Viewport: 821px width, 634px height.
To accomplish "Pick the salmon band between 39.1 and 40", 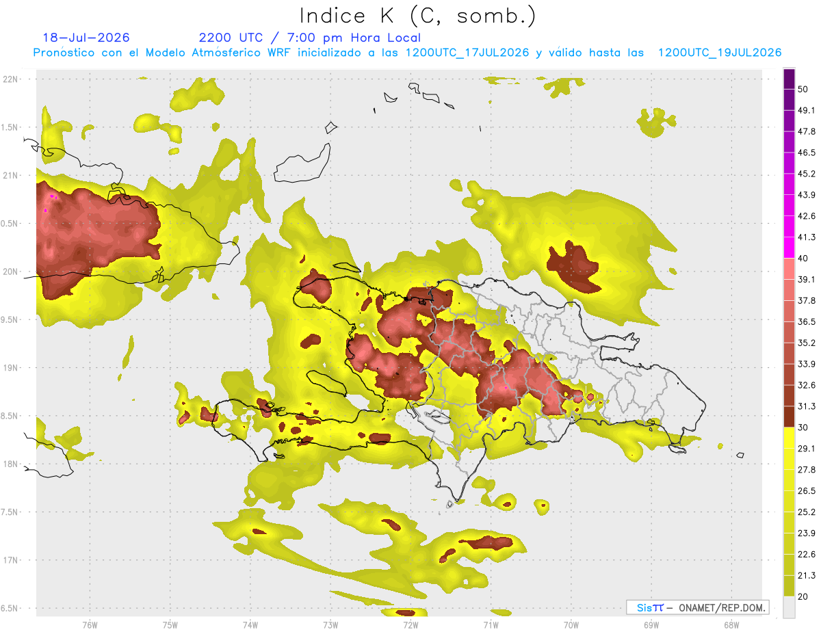I will coord(789,269).
